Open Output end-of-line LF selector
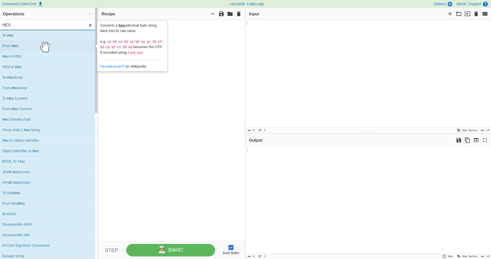 coord(485,256)
